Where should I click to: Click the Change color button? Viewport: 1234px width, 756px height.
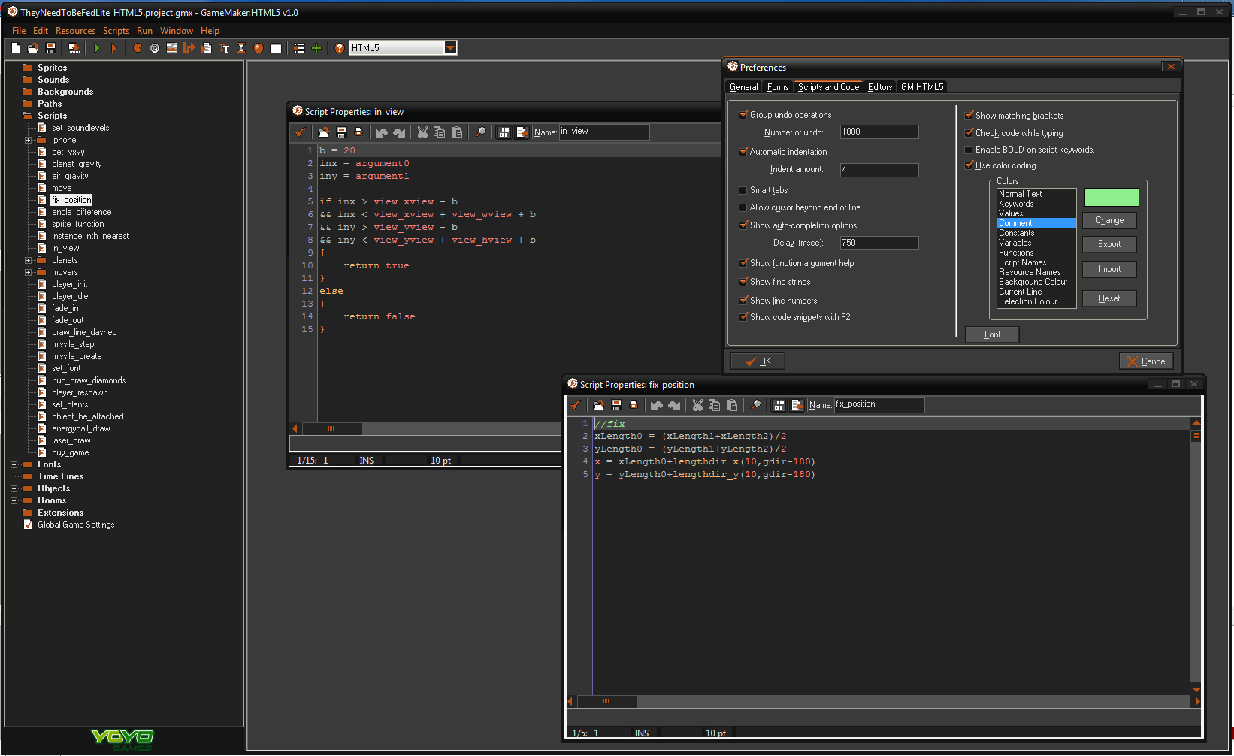point(1109,220)
